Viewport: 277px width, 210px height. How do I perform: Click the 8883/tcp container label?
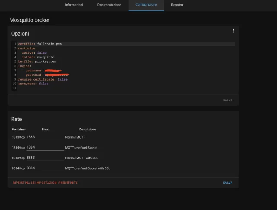(x=18, y=158)
